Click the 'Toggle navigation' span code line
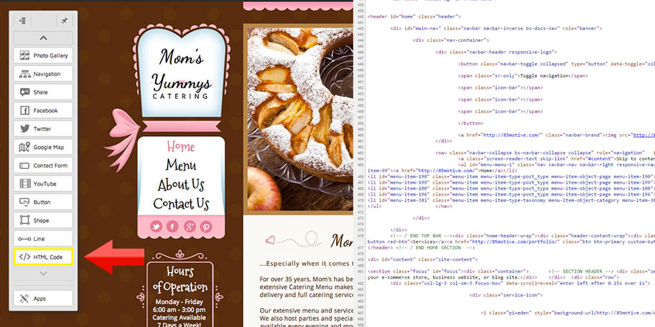655x327 pixels. [x=523, y=76]
